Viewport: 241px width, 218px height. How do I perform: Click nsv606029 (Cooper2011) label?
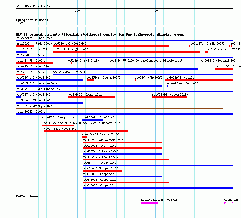(x=85, y=95)
